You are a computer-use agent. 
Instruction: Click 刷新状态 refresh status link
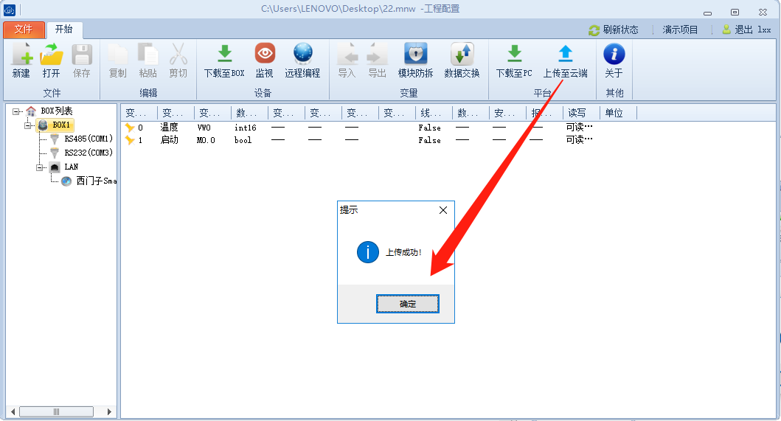pos(614,30)
